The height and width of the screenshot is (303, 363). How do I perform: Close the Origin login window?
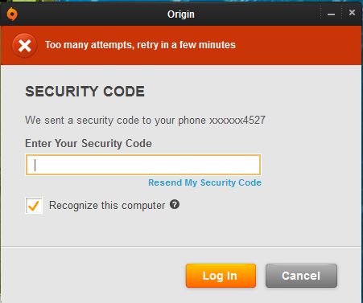(x=352, y=12)
